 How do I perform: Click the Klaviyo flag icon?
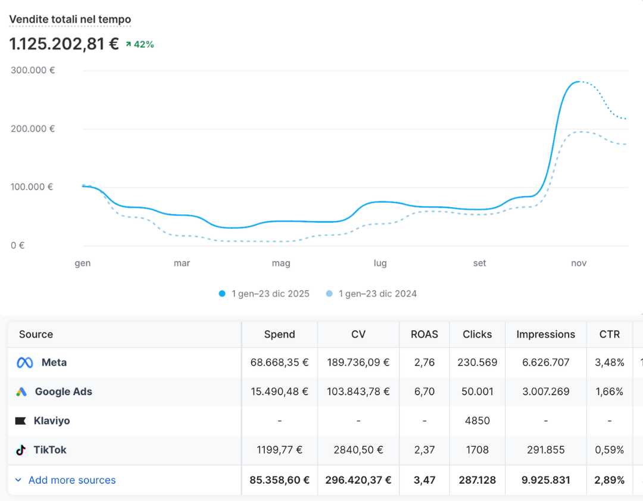[x=21, y=421]
